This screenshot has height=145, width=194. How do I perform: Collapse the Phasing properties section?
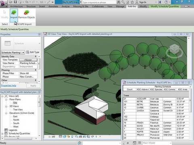pos(36,70)
